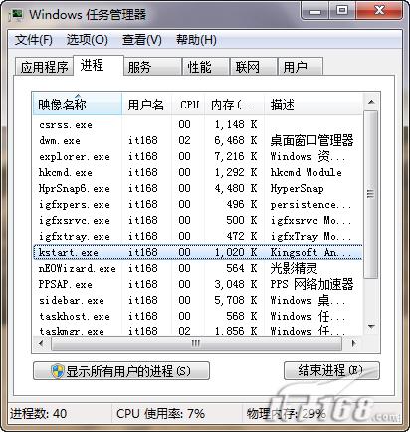Viewport: 410px width, 432px height.
Task: Click the shield icon on show all users button
Action: tap(58, 371)
